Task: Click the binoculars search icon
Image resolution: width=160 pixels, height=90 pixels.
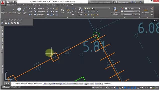Action: pyautogui.click(x=114, y=2)
